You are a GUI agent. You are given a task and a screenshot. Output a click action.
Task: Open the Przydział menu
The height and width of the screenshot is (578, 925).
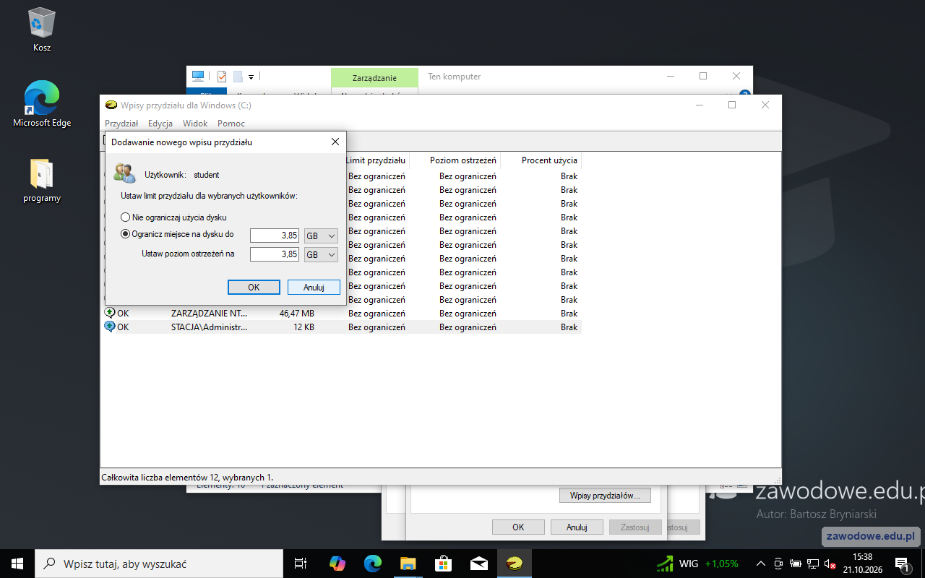pos(121,124)
